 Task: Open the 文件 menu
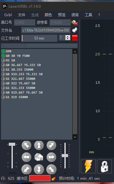(22, 15)
